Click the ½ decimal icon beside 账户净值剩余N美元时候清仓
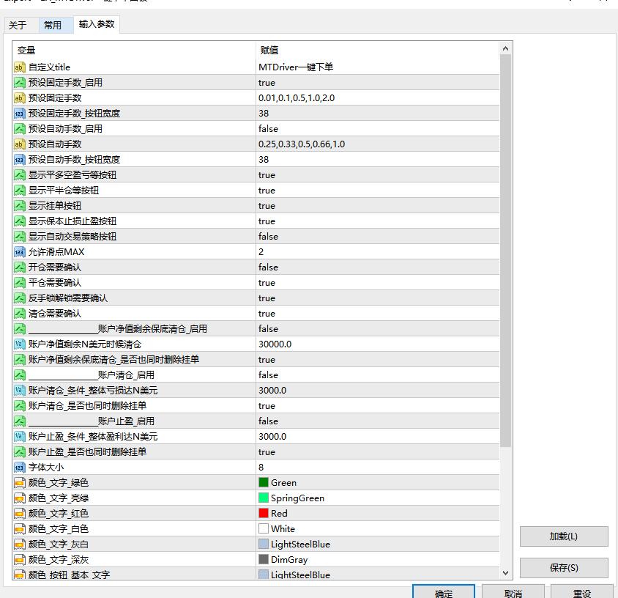The height and width of the screenshot is (598, 618). click(x=19, y=344)
